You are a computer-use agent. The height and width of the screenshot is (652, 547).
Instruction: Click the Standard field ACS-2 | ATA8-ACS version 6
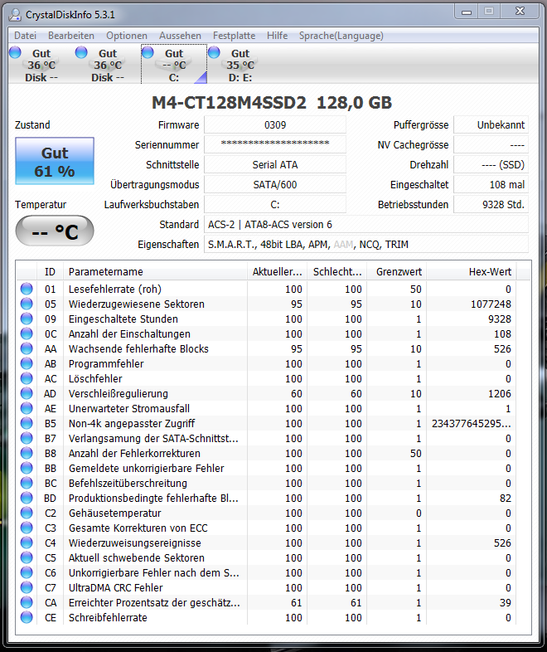tap(366, 225)
